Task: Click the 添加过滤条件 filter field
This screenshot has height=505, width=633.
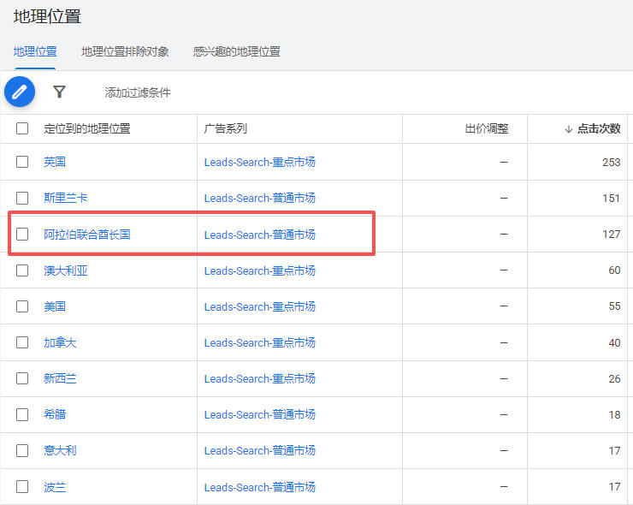Action: [x=138, y=92]
